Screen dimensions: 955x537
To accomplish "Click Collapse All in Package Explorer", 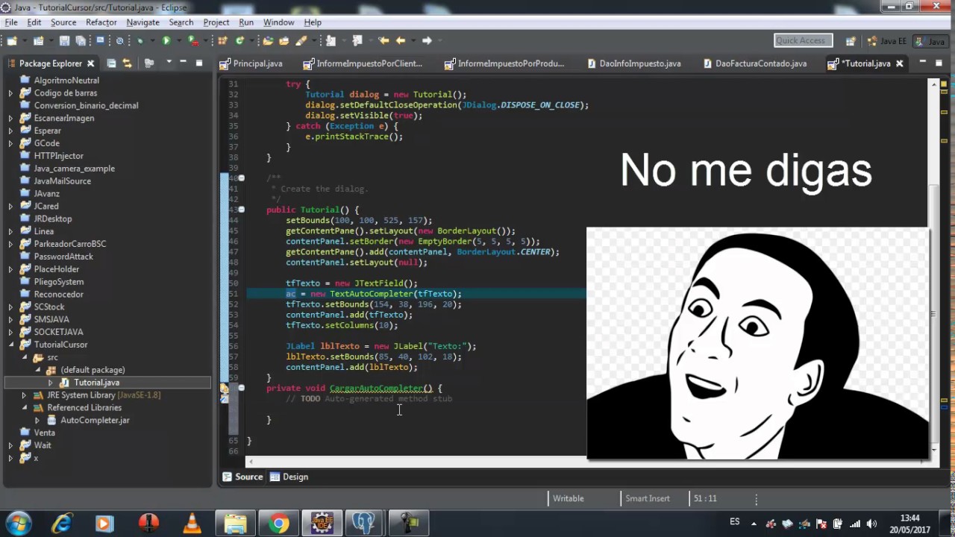I will 111,63.
